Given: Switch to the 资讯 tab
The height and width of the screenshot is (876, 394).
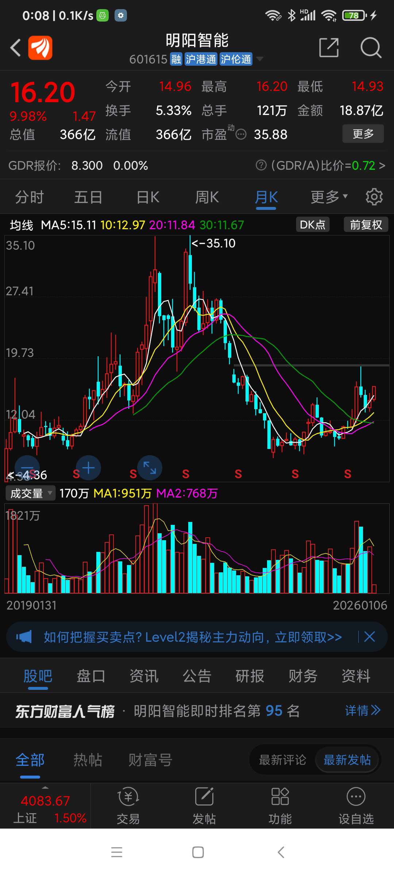Looking at the screenshot, I should coord(144,676).
